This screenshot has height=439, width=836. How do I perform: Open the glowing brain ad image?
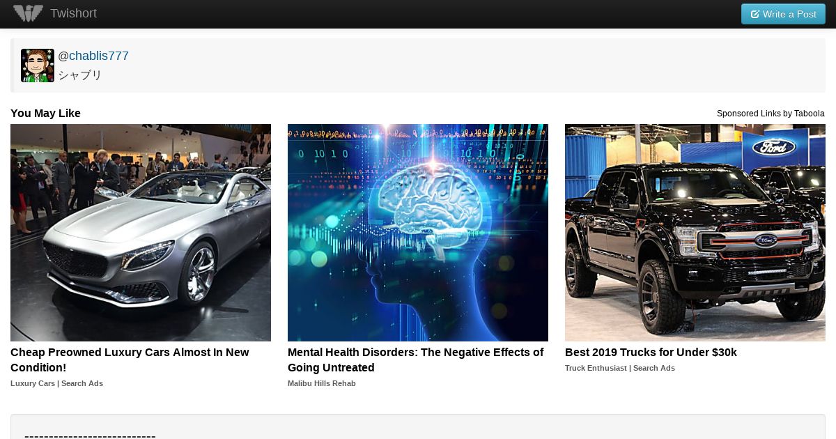pos(418,233)
